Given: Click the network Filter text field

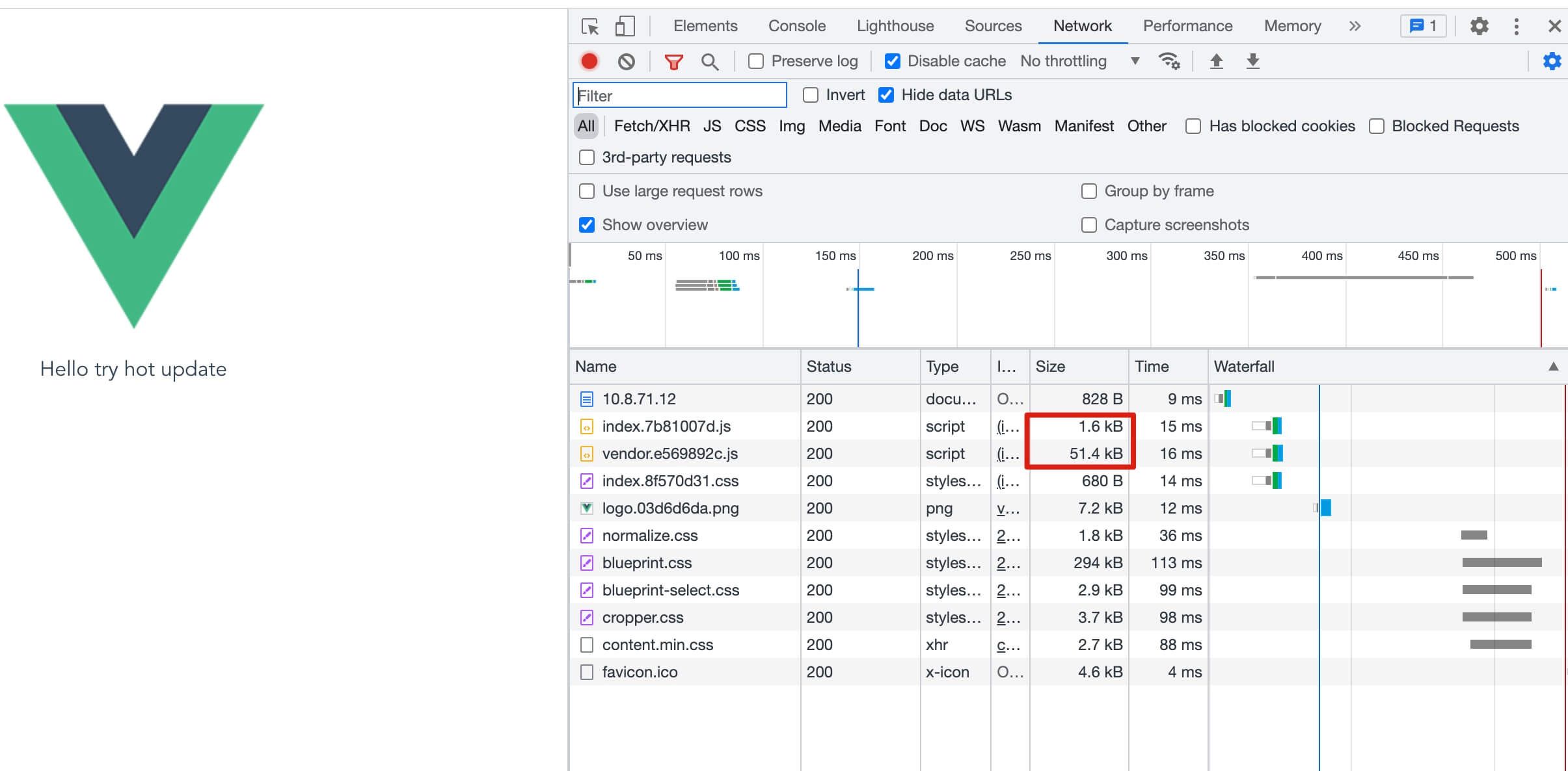Looking at the screenshot, I should 679,96.
